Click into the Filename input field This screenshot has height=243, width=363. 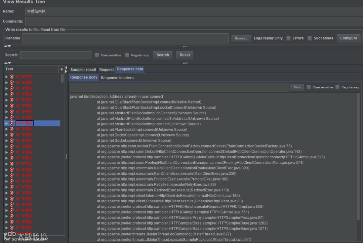[x=125, y=38]
